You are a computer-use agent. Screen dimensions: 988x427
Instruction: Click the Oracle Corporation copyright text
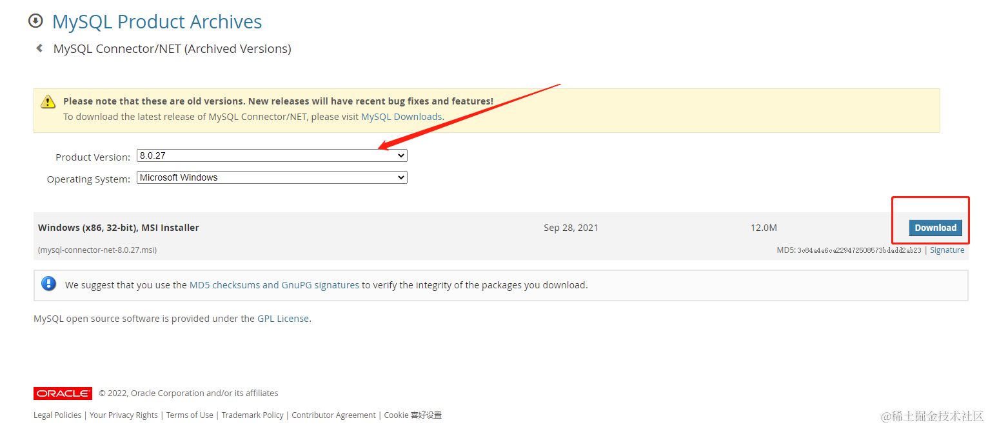[188, 393]
